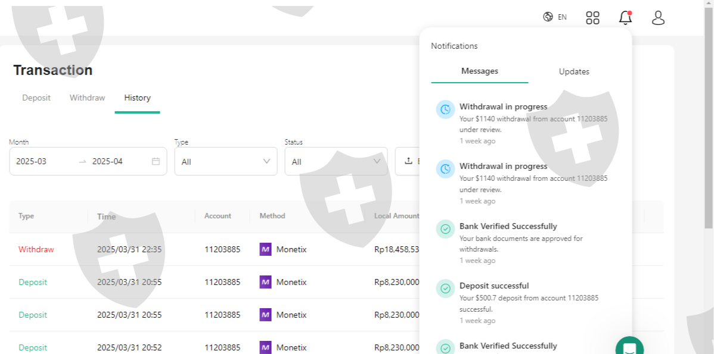The width and height of the screenshot is (714, 354).
Task: Switch to the Deposit tab
Action: (36, 98)
